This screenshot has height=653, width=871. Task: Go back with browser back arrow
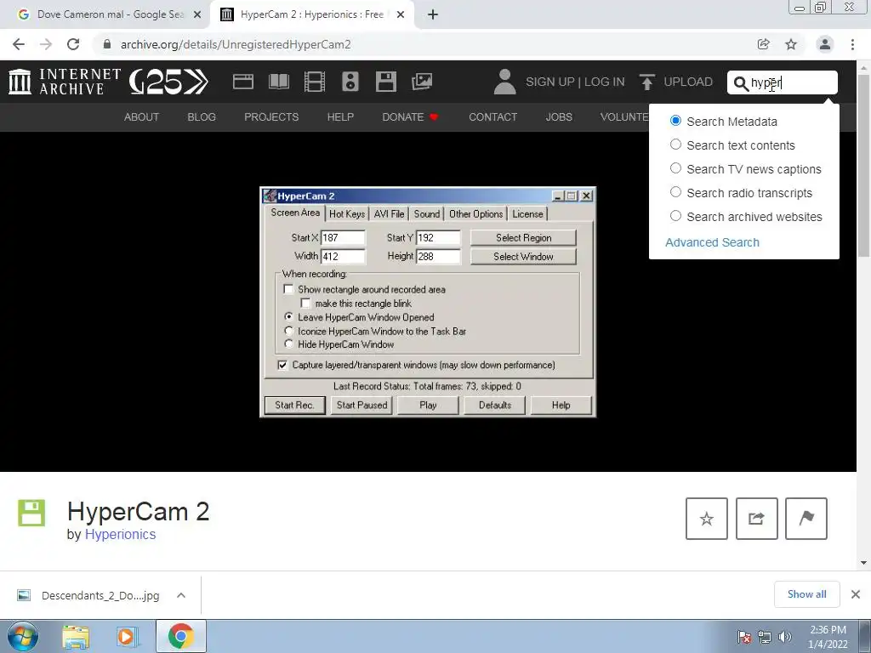pyautogui.click(x=19, y=44)
